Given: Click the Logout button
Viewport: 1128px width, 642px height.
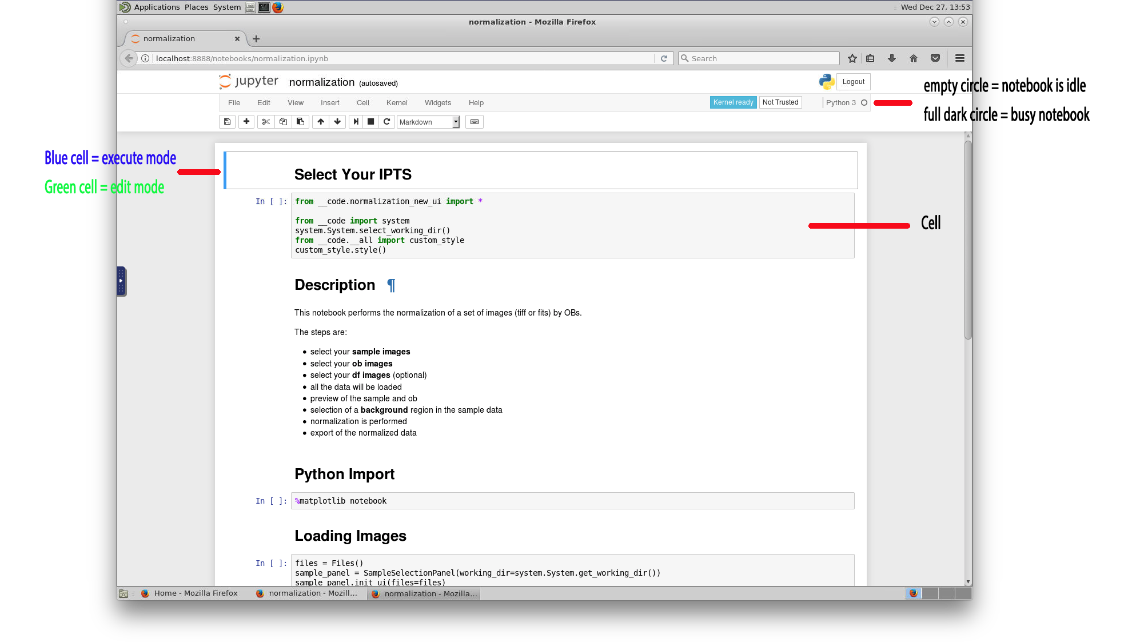Looking at the screenshot, I should click(x=853, y=82).
